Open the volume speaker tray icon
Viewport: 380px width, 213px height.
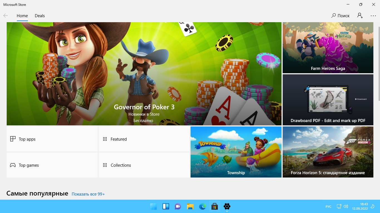(x=346, y=206)
